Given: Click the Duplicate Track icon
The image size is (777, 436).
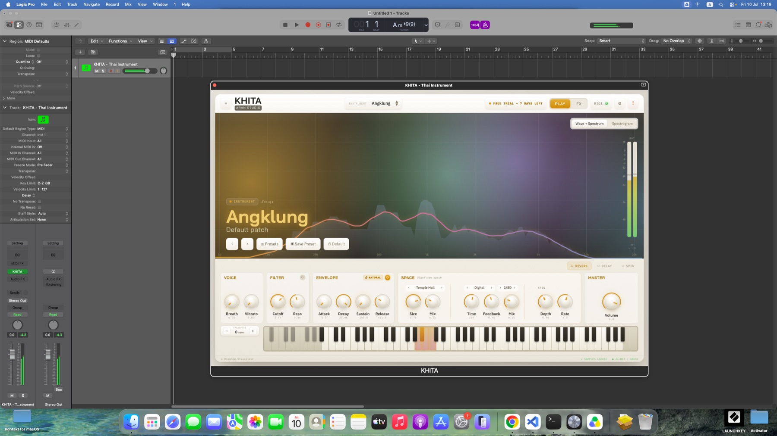Looking at the screenshot, I should click(93, 52).
